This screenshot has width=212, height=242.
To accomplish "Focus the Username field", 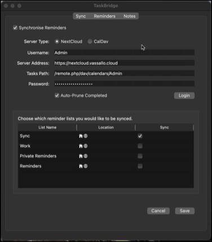I will click(124, 52).
